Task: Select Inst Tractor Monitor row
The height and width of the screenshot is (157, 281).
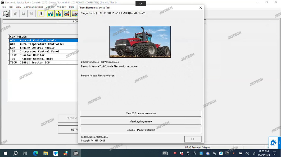Action: point(44,55)
